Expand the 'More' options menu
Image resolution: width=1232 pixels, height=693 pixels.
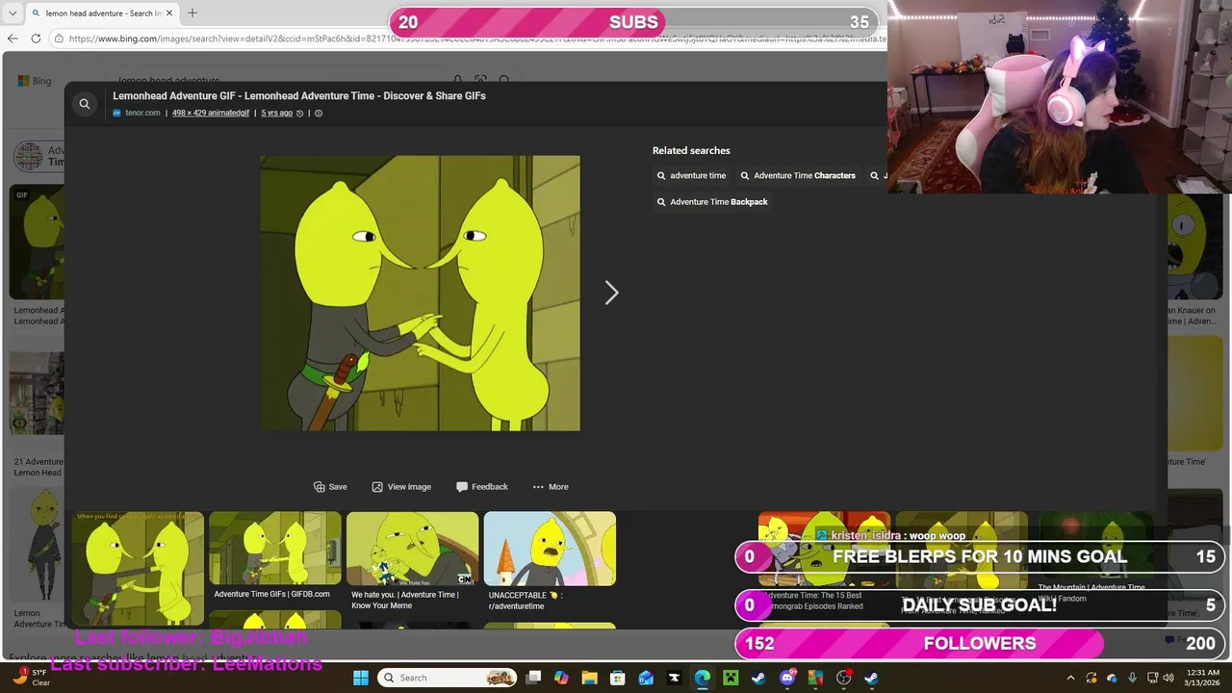coord(551,486)
